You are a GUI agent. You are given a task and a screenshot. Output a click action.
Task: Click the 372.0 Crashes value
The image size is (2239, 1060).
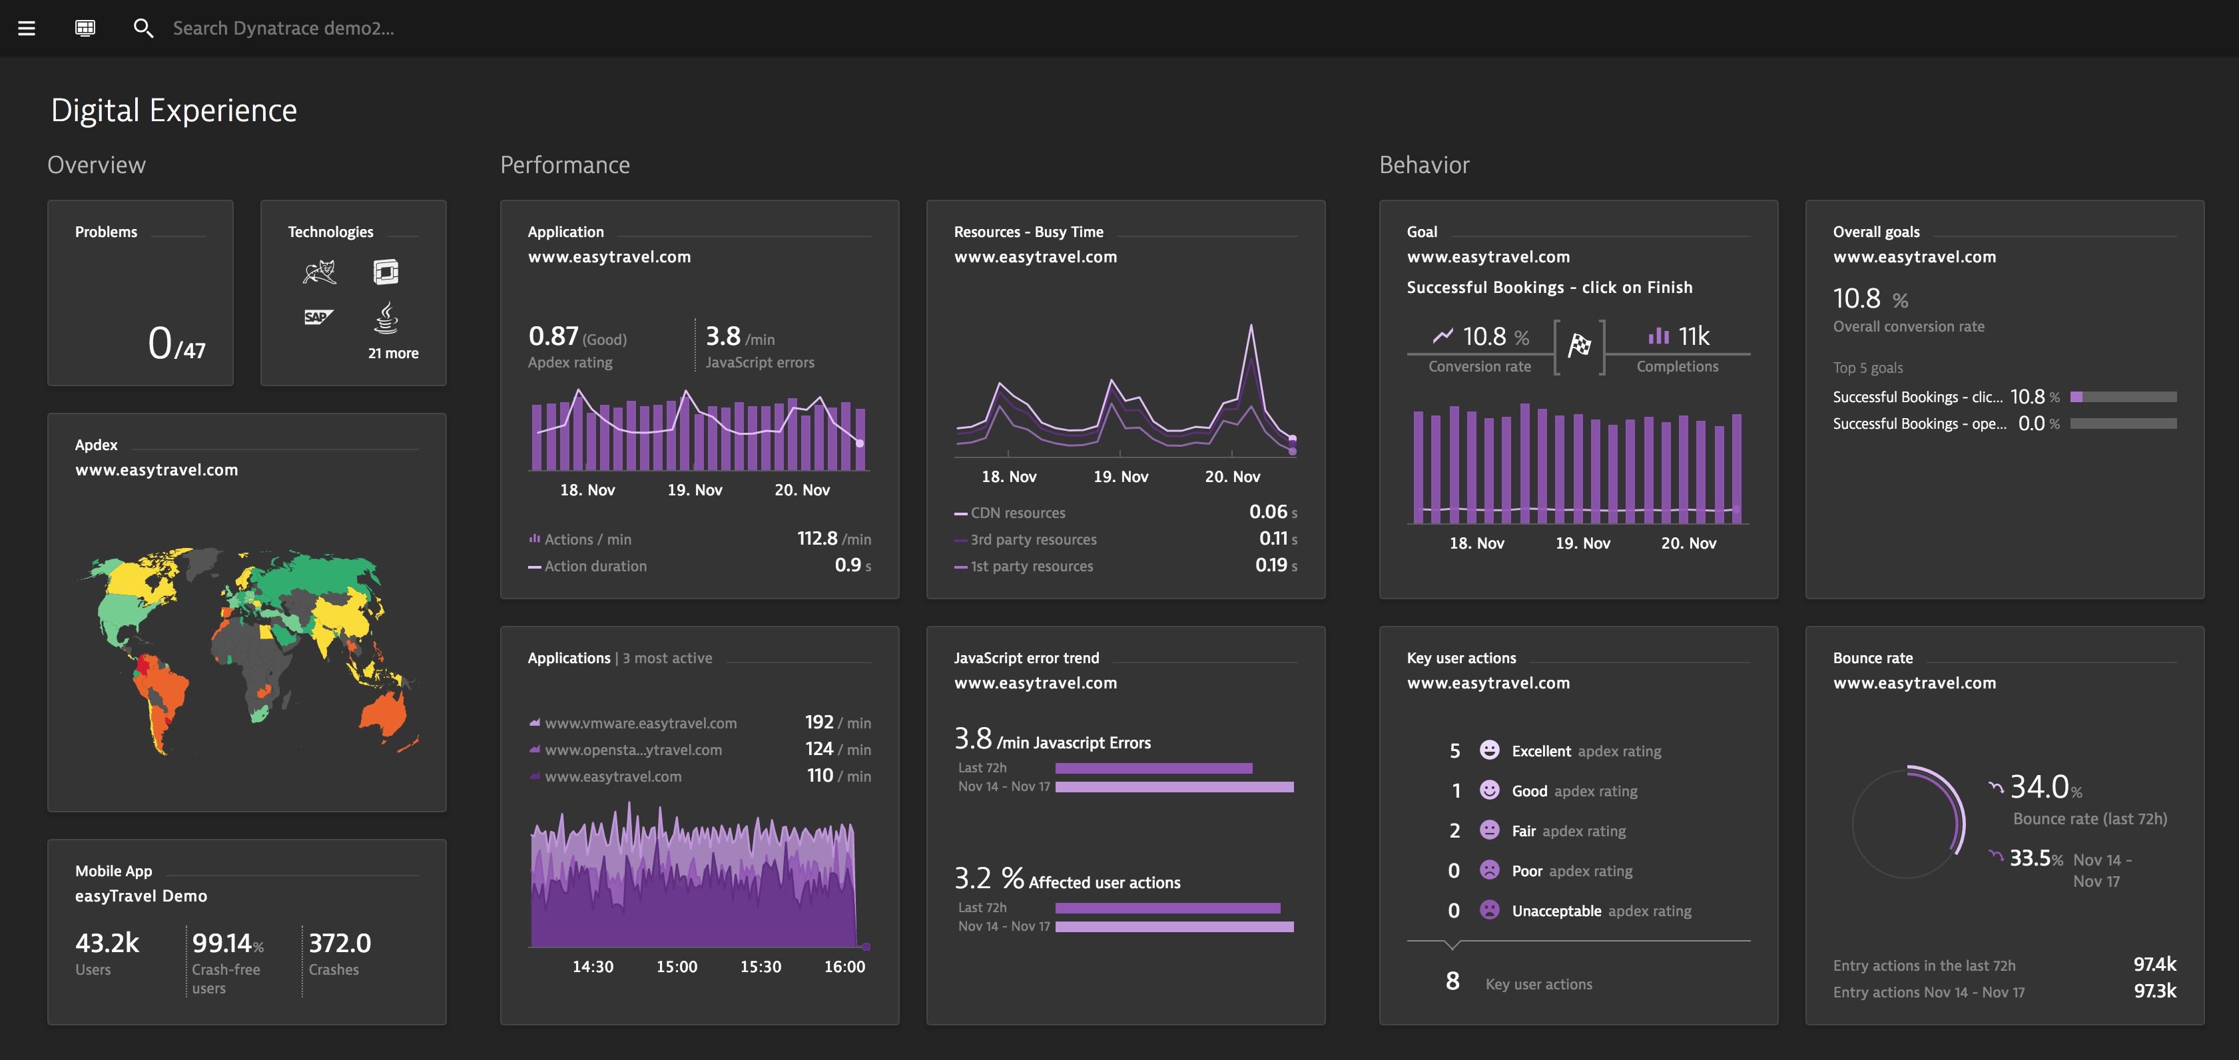point(340,943)
